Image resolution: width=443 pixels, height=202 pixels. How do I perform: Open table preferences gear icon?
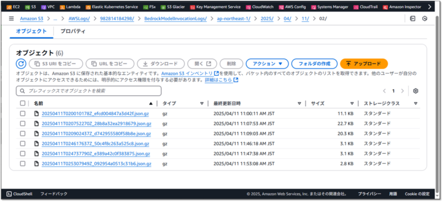coord(415,91)
